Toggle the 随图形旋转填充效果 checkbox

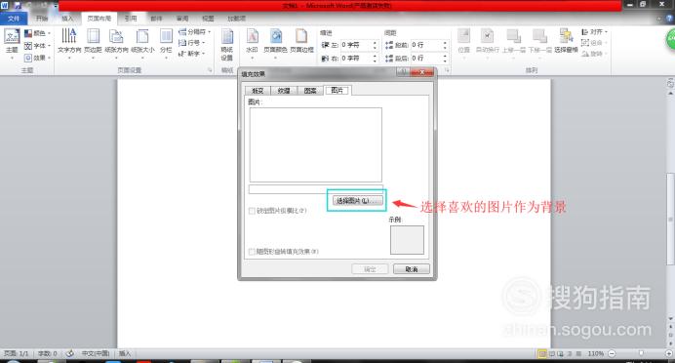pos(252,252)
